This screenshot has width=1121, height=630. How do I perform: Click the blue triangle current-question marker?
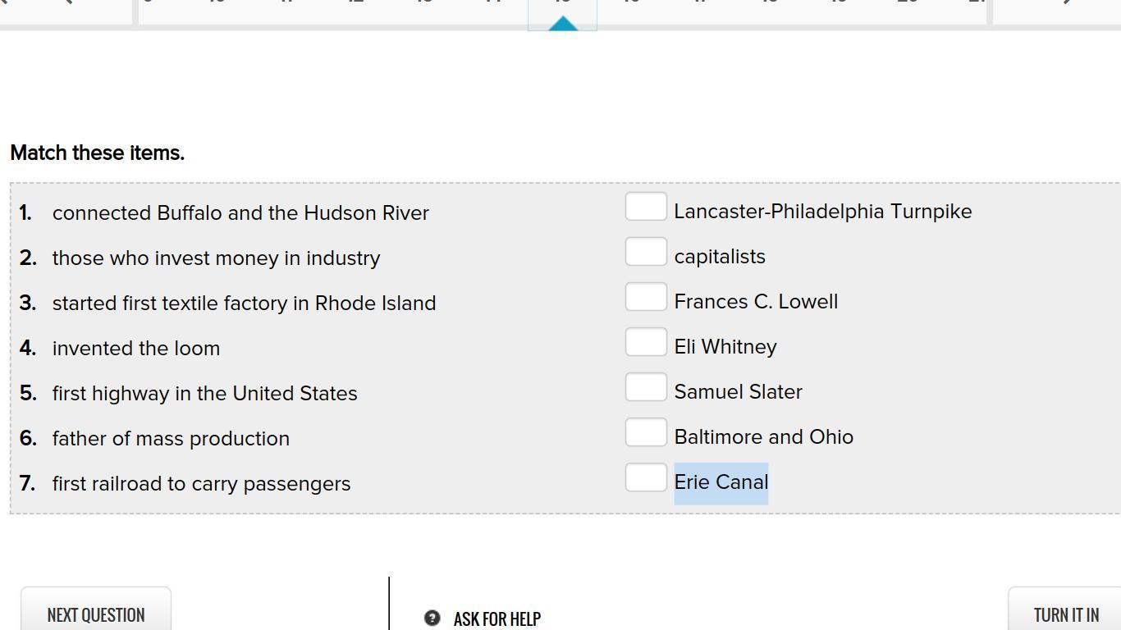click(x=562, y=24)
